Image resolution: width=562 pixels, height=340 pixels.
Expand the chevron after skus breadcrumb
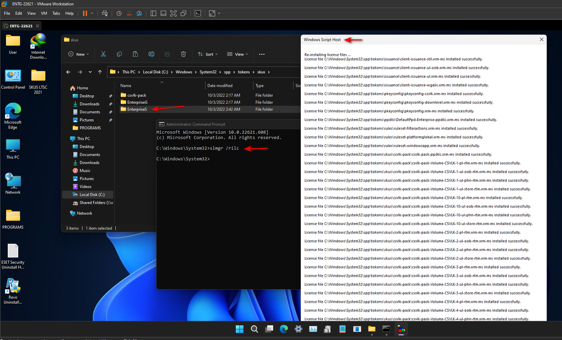click(269, 72)
